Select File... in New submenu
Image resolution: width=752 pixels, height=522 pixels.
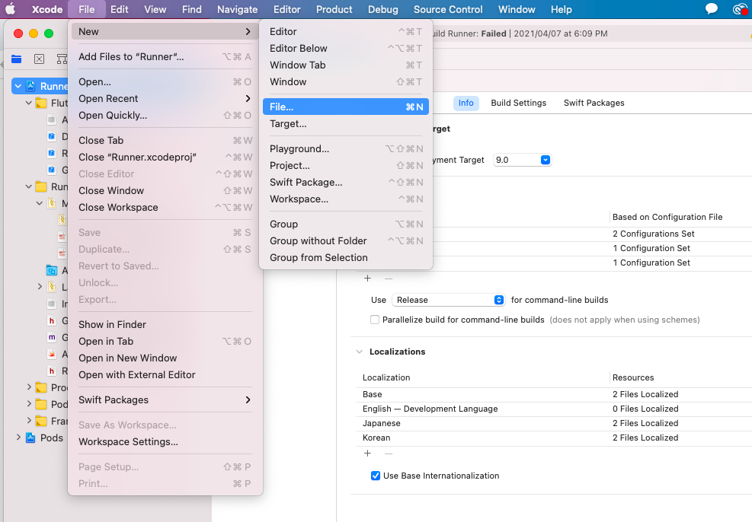tap(346, 107)
